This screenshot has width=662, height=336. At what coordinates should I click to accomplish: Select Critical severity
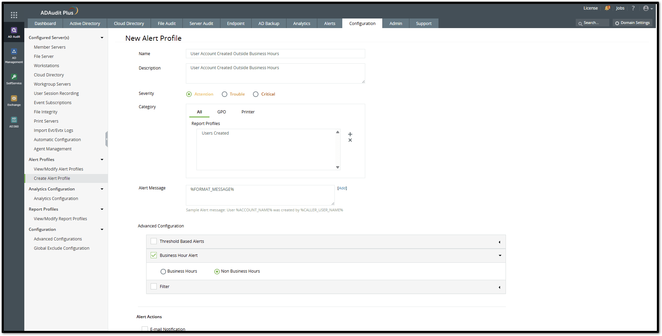pos(256,94)
